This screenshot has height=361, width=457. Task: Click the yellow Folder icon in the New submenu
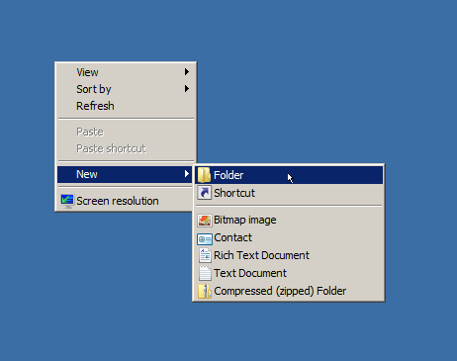(x=204, y=175)
